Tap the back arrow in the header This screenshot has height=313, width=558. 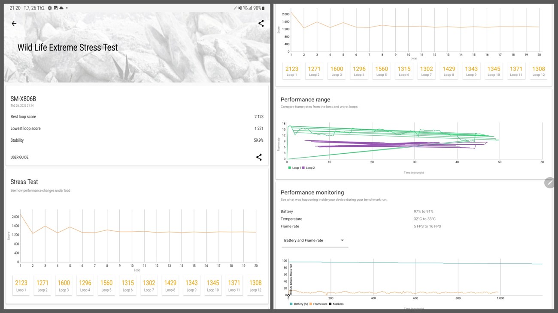tap(14, 24)
